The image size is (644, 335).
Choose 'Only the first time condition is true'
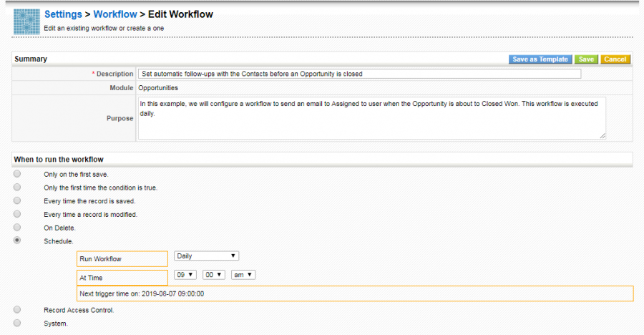pyautogui.click(x=17, y=188)
